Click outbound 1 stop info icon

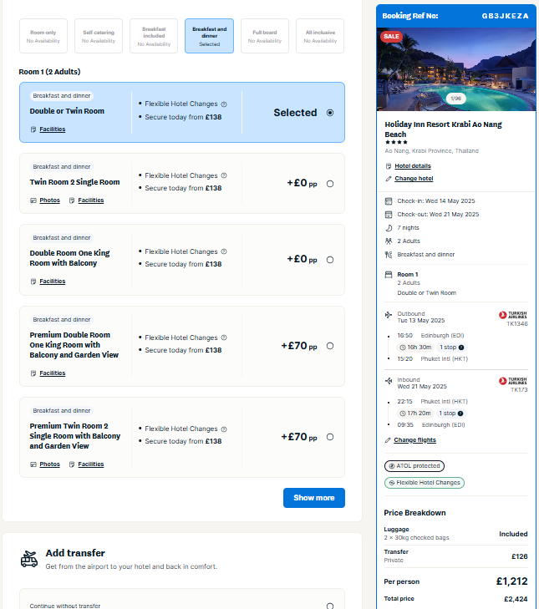[x=461, y=348]
